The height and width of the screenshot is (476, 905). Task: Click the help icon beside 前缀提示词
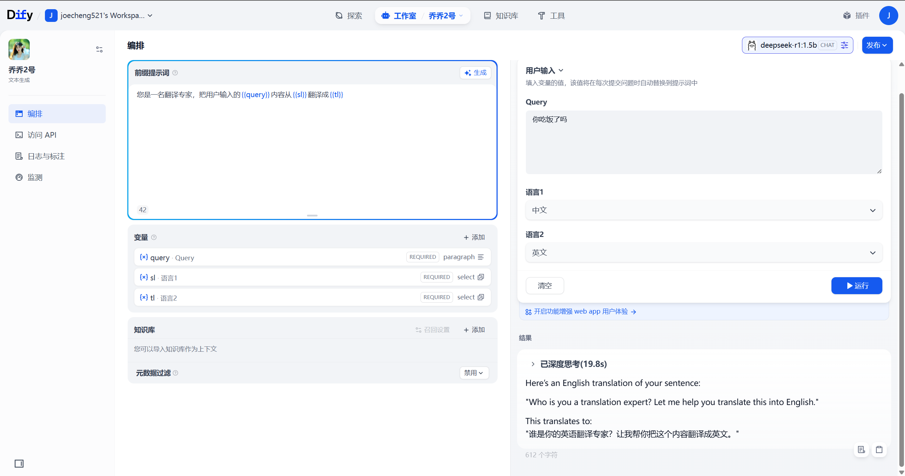[175, 73]
